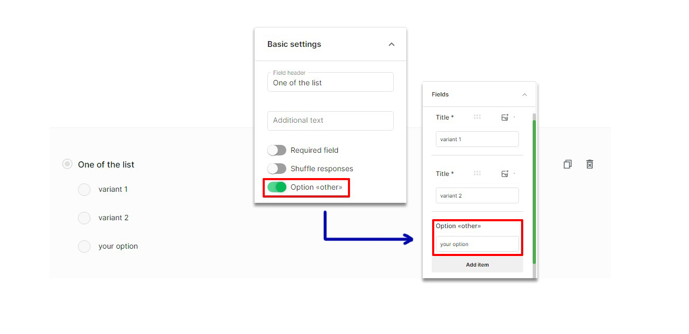Grab the drag handle for variant 2 title
This screenshot has width=689, height=334.
[x=477, y=173]
